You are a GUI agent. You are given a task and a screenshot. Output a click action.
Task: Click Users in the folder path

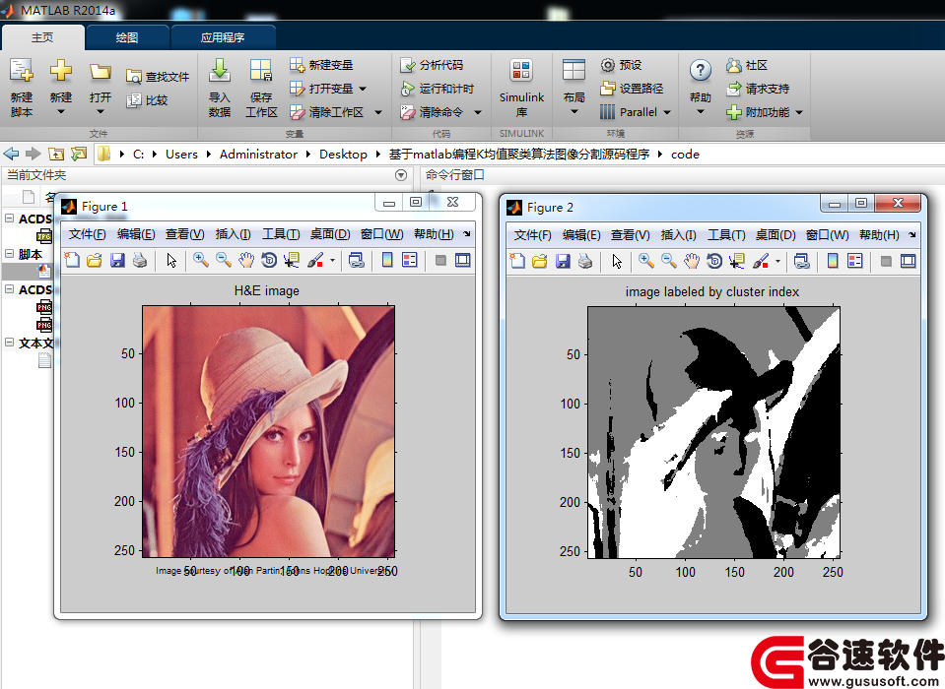tap(181, 155)
